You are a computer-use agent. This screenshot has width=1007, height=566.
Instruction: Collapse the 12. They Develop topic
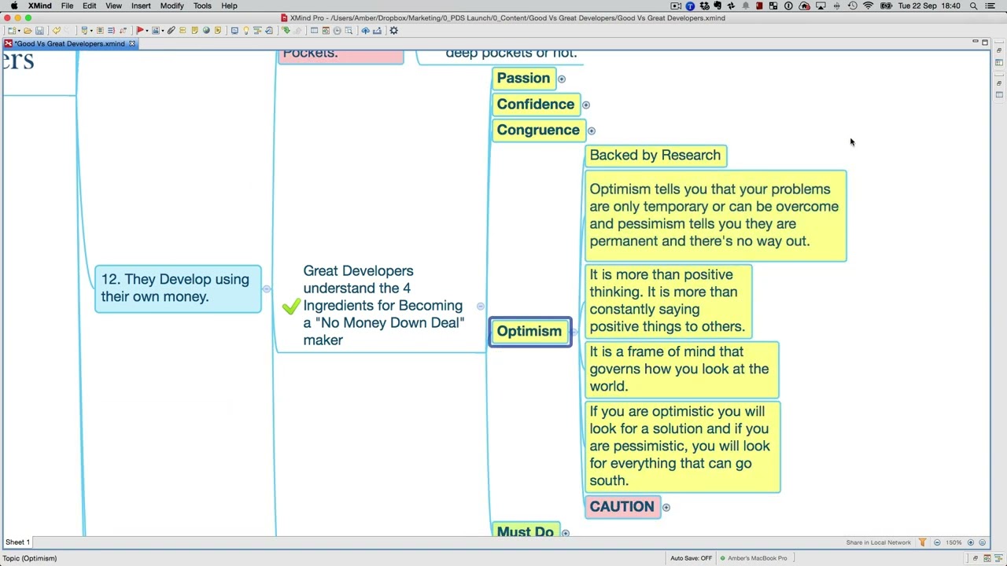click(267, 289)
